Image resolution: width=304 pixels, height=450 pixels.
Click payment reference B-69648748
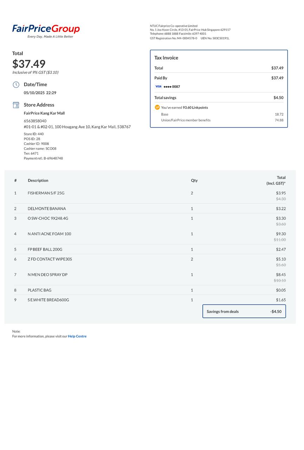44,159
